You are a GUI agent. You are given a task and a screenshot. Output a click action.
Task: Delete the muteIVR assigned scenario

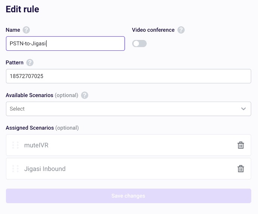240,145
